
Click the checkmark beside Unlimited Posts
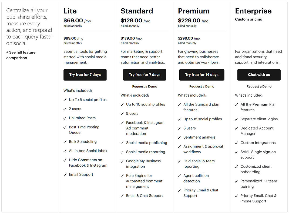[x=65, y=118]
